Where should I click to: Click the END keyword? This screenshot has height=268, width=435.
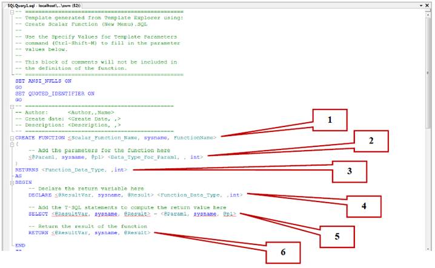point(21,246)
